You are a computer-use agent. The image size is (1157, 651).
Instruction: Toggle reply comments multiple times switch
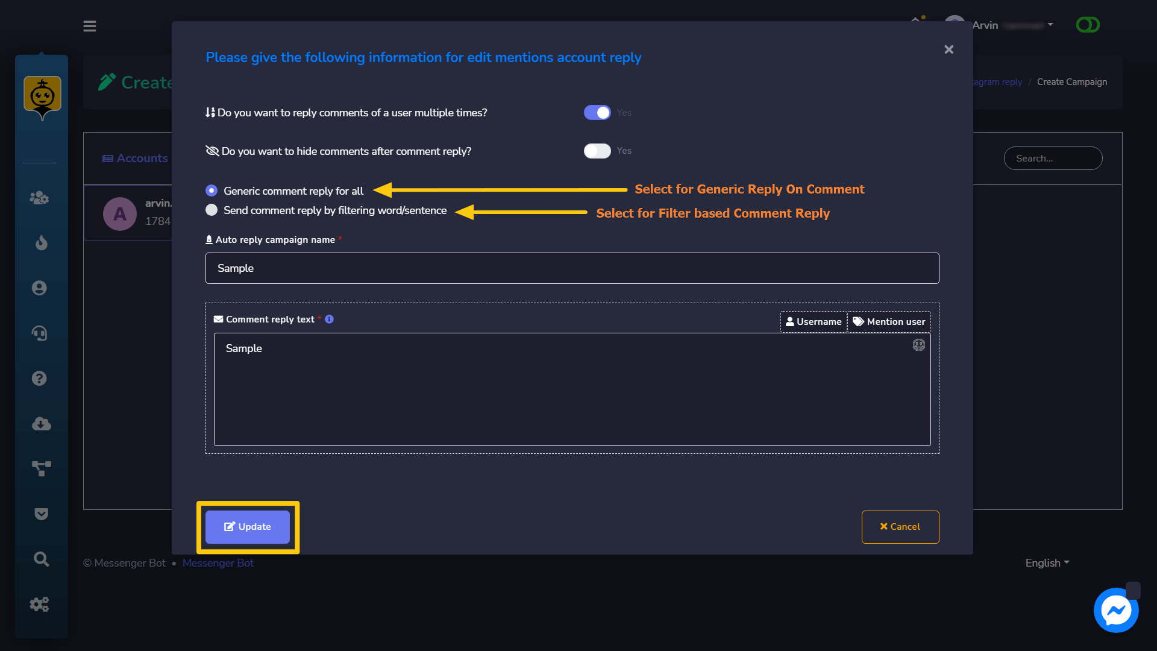tap(597, 112)
